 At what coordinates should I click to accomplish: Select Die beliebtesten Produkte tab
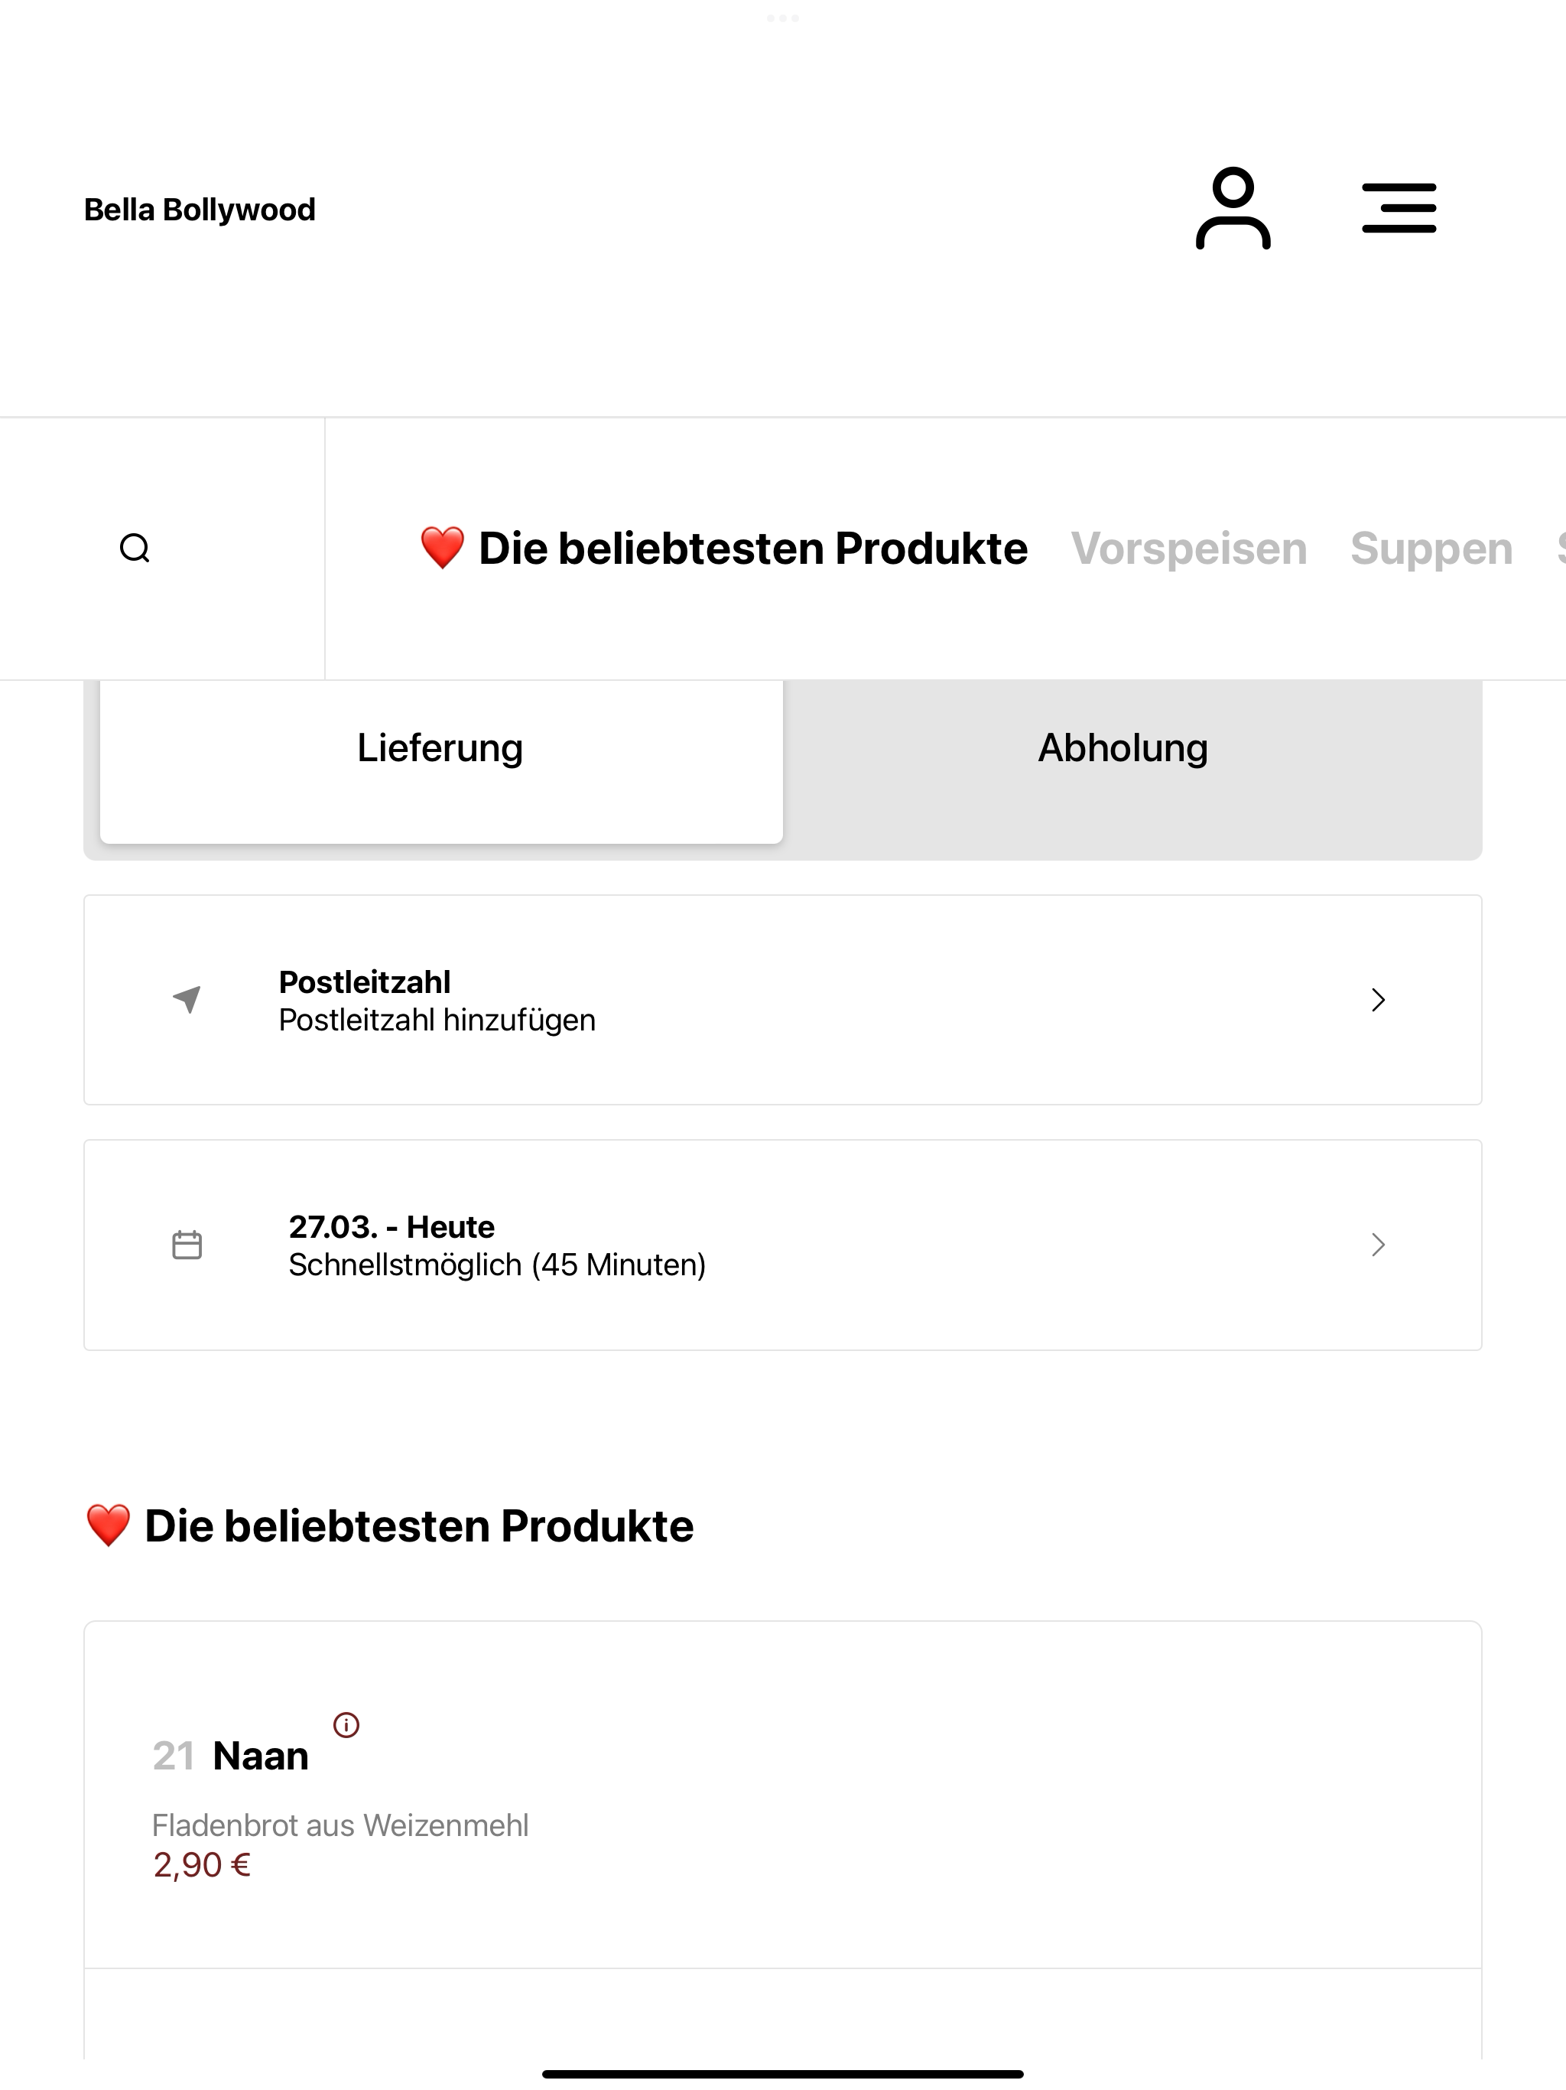coord(723,549)
